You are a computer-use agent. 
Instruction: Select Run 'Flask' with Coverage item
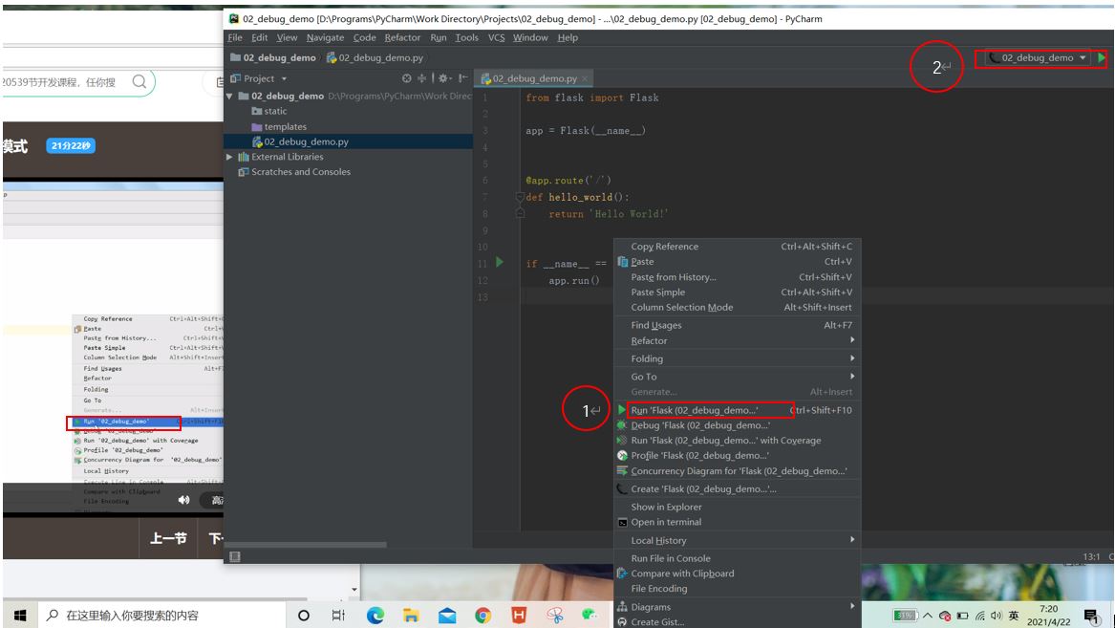[738, 441]
